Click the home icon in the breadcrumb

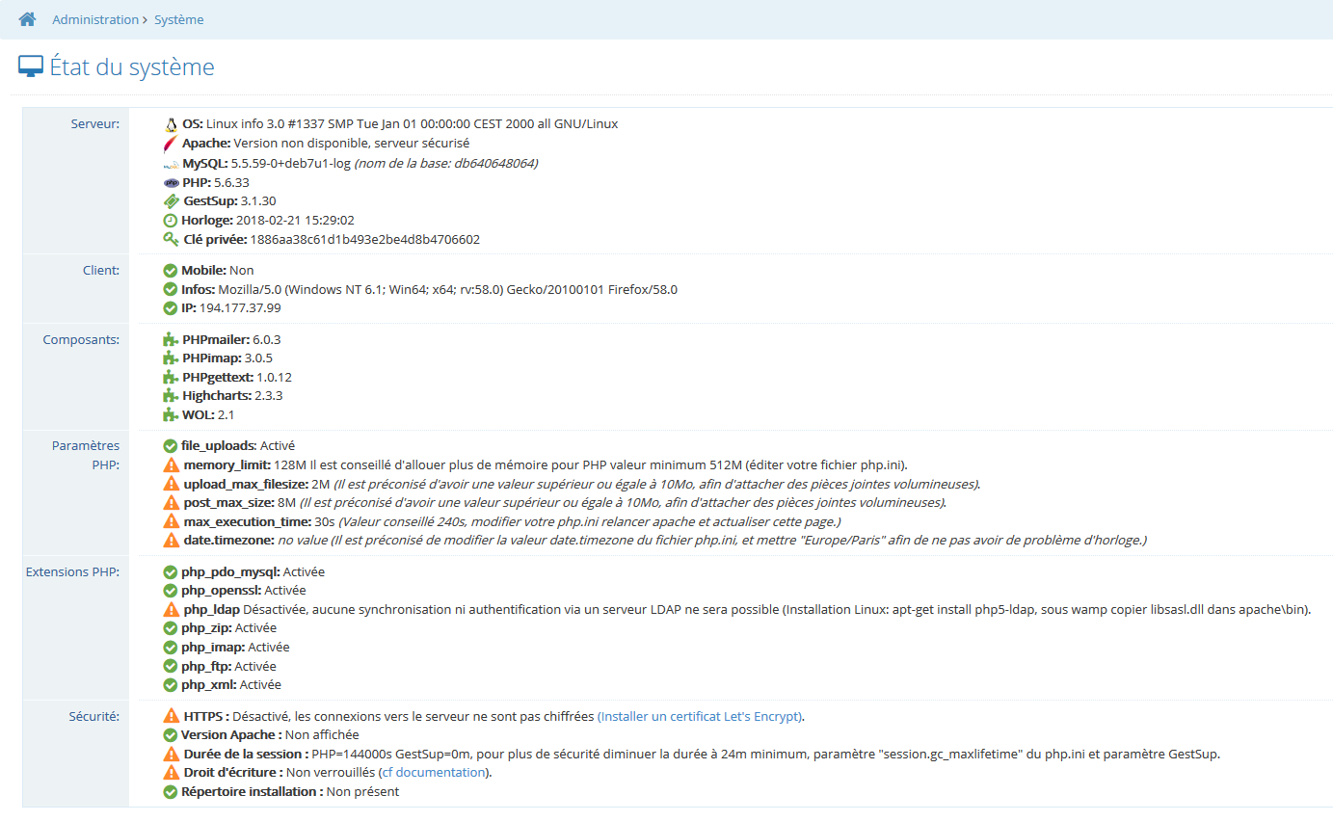pyautogui.click(x=27, y=19)
